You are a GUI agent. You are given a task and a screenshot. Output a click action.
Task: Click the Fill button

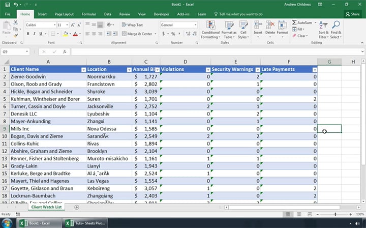click(298, 29)
